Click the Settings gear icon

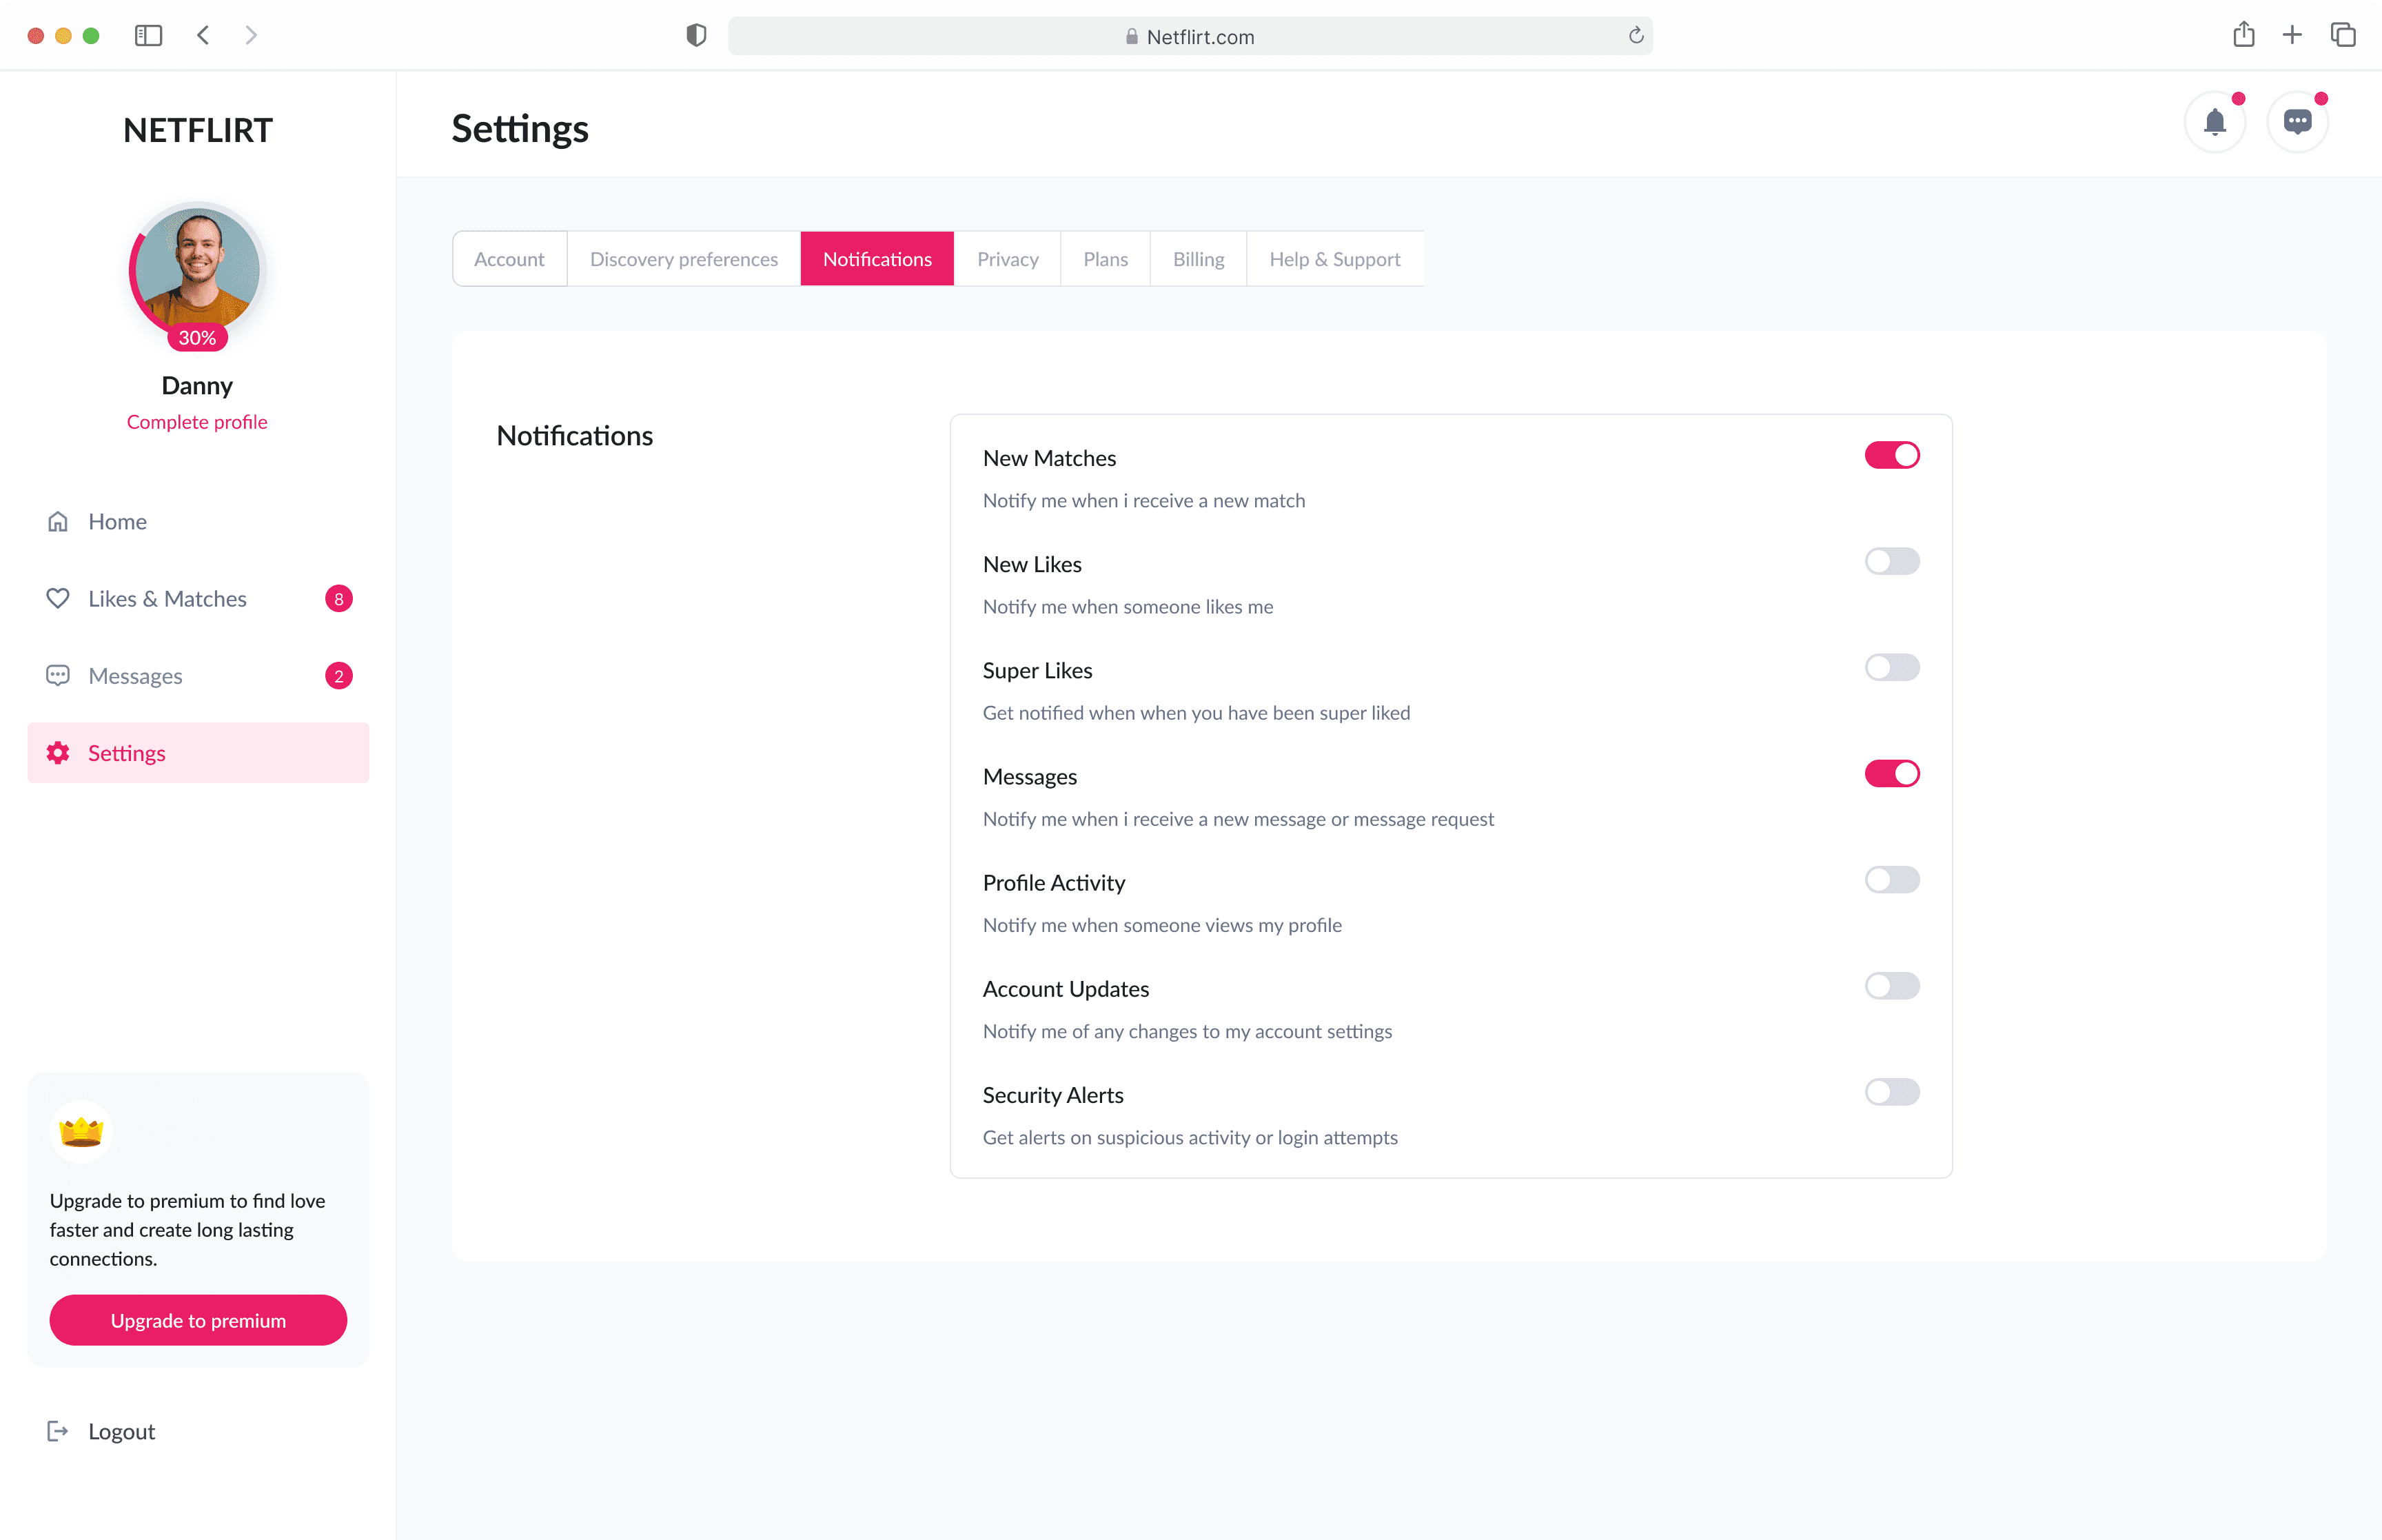tap(58, 753)
